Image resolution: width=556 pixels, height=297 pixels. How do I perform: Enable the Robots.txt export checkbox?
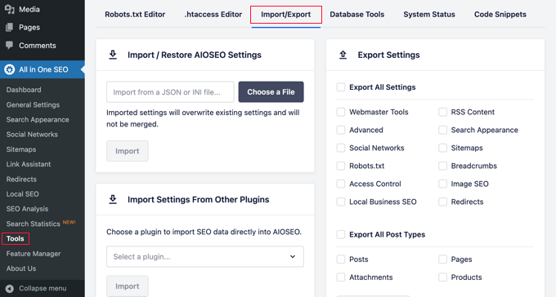[x=341, y=166]
